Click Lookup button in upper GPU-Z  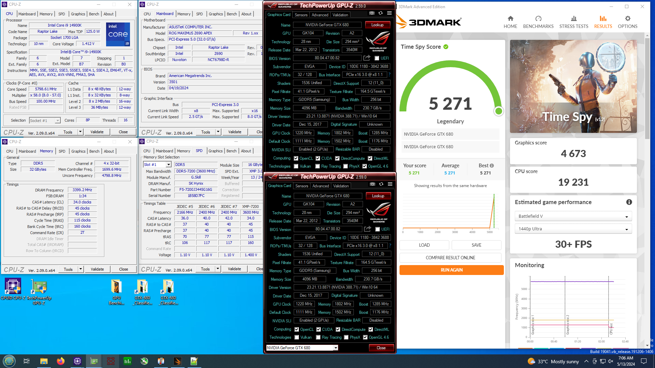[x=377, y=25]
